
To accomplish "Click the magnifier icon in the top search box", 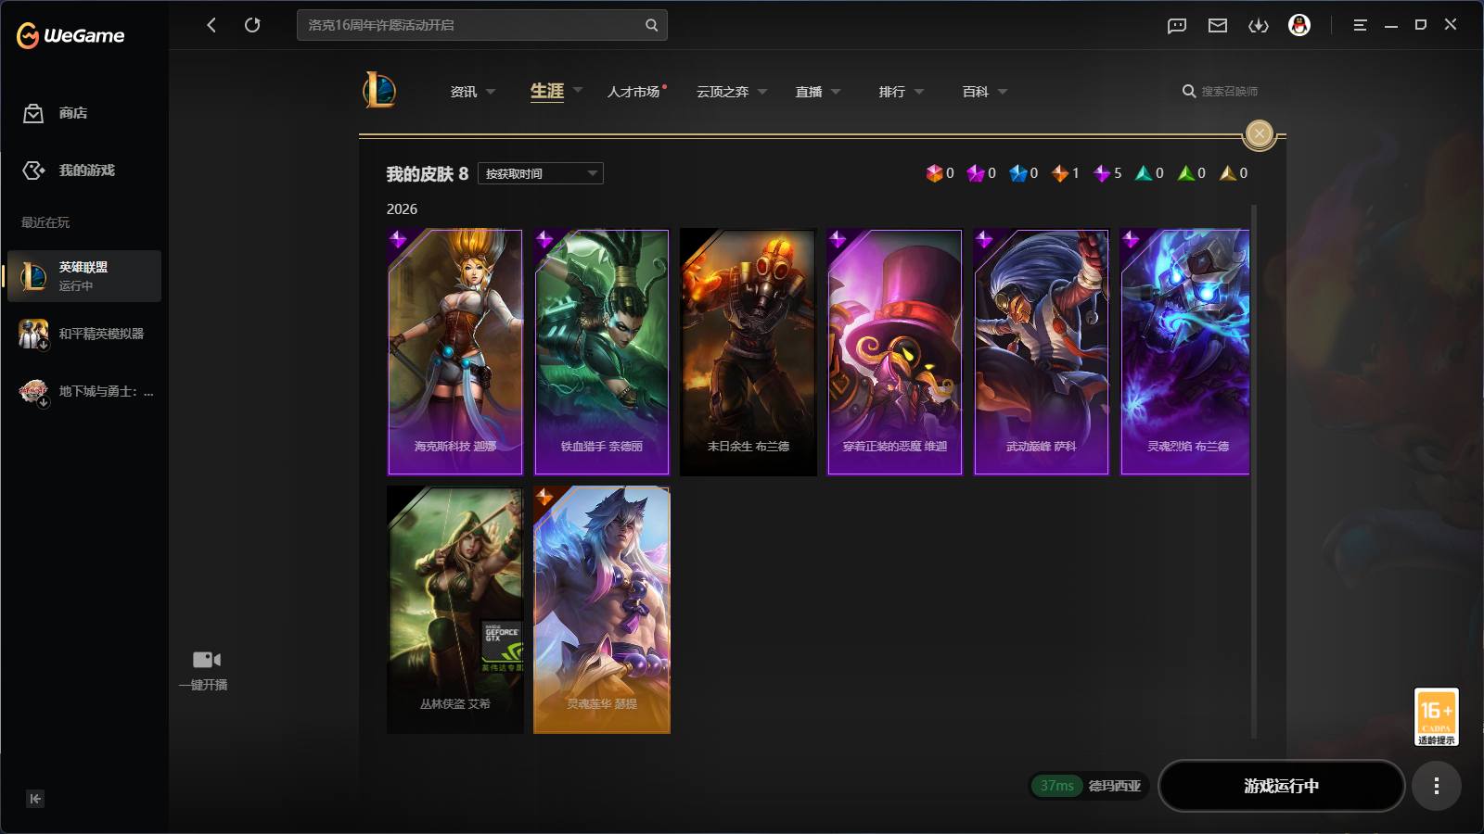I will coord(651,25).
